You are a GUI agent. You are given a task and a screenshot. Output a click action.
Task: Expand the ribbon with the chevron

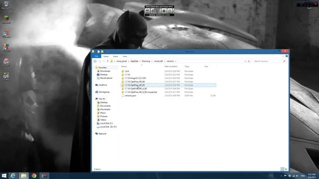click(x=283, y=56)
